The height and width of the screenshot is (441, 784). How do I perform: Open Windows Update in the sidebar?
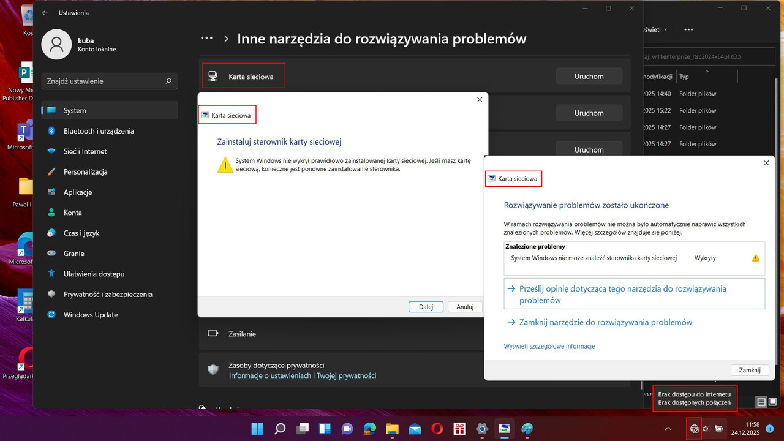coord(110,315)
